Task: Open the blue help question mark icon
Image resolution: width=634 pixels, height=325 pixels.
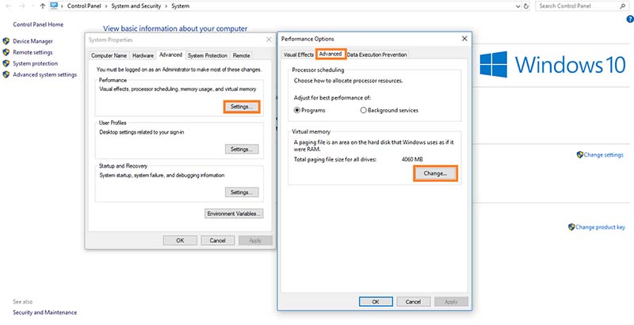Action: tap(630, 19)
